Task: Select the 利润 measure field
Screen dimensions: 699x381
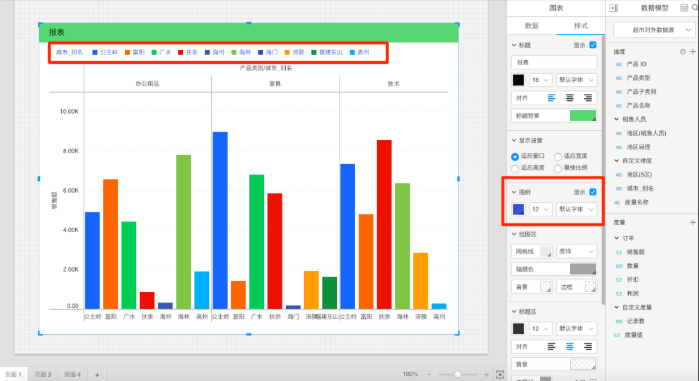Action: [x=633, y=293]
